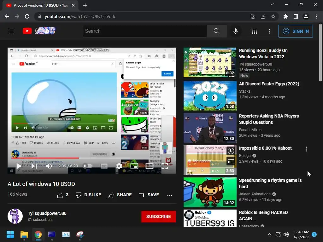This screenshot has width=323, height=242.
Task: Go back in Chrome browser
Action: 7,16
